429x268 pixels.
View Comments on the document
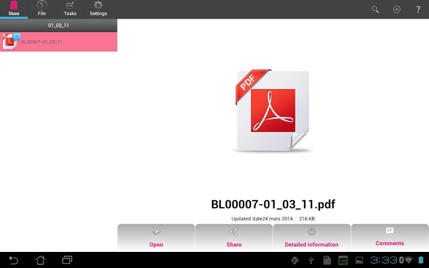(x=390, y=237)
